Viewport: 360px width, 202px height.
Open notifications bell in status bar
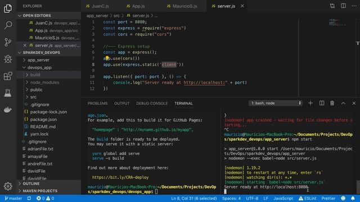pos(353,198)
